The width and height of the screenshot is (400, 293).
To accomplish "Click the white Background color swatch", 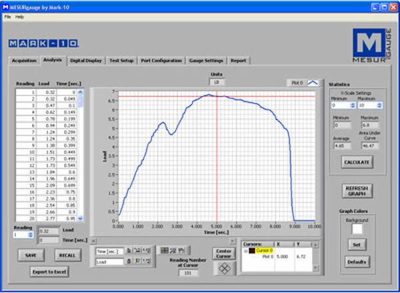I will tap(357, 229).
